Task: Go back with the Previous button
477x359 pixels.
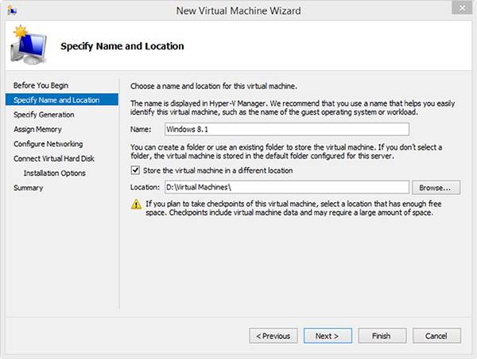Action: click(x=273, y=336)
